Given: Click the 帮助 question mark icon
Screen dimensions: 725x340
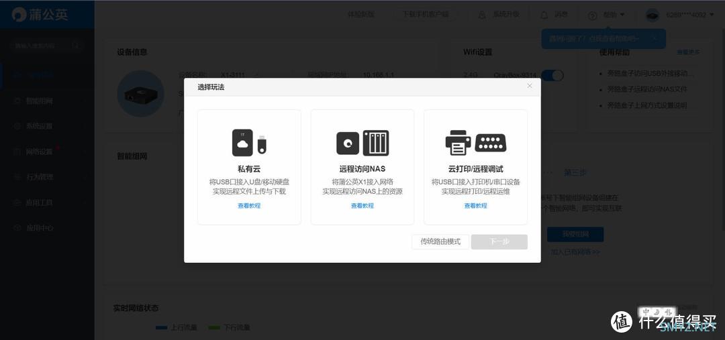Looking at the screenshot, I should (x=592, y=15).
